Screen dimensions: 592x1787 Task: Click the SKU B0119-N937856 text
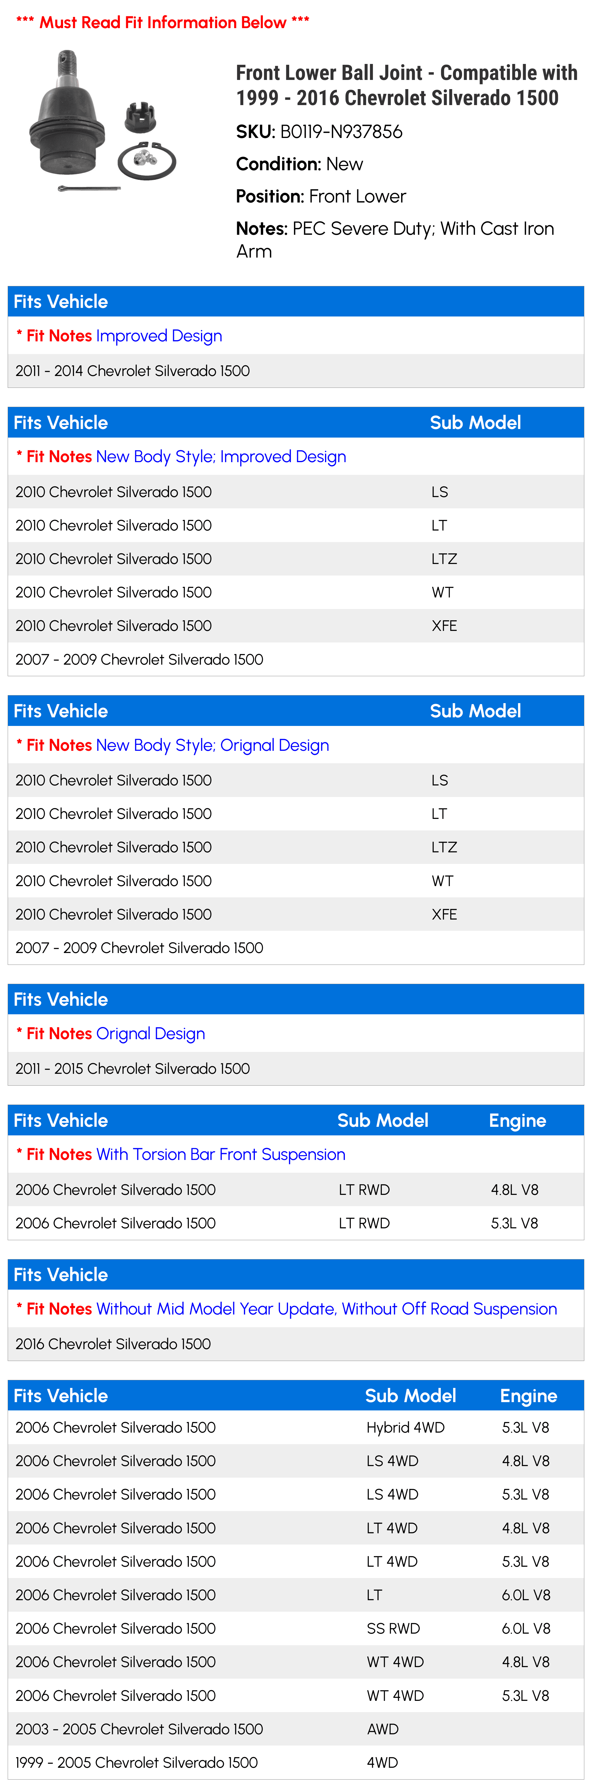click(319, 132)
